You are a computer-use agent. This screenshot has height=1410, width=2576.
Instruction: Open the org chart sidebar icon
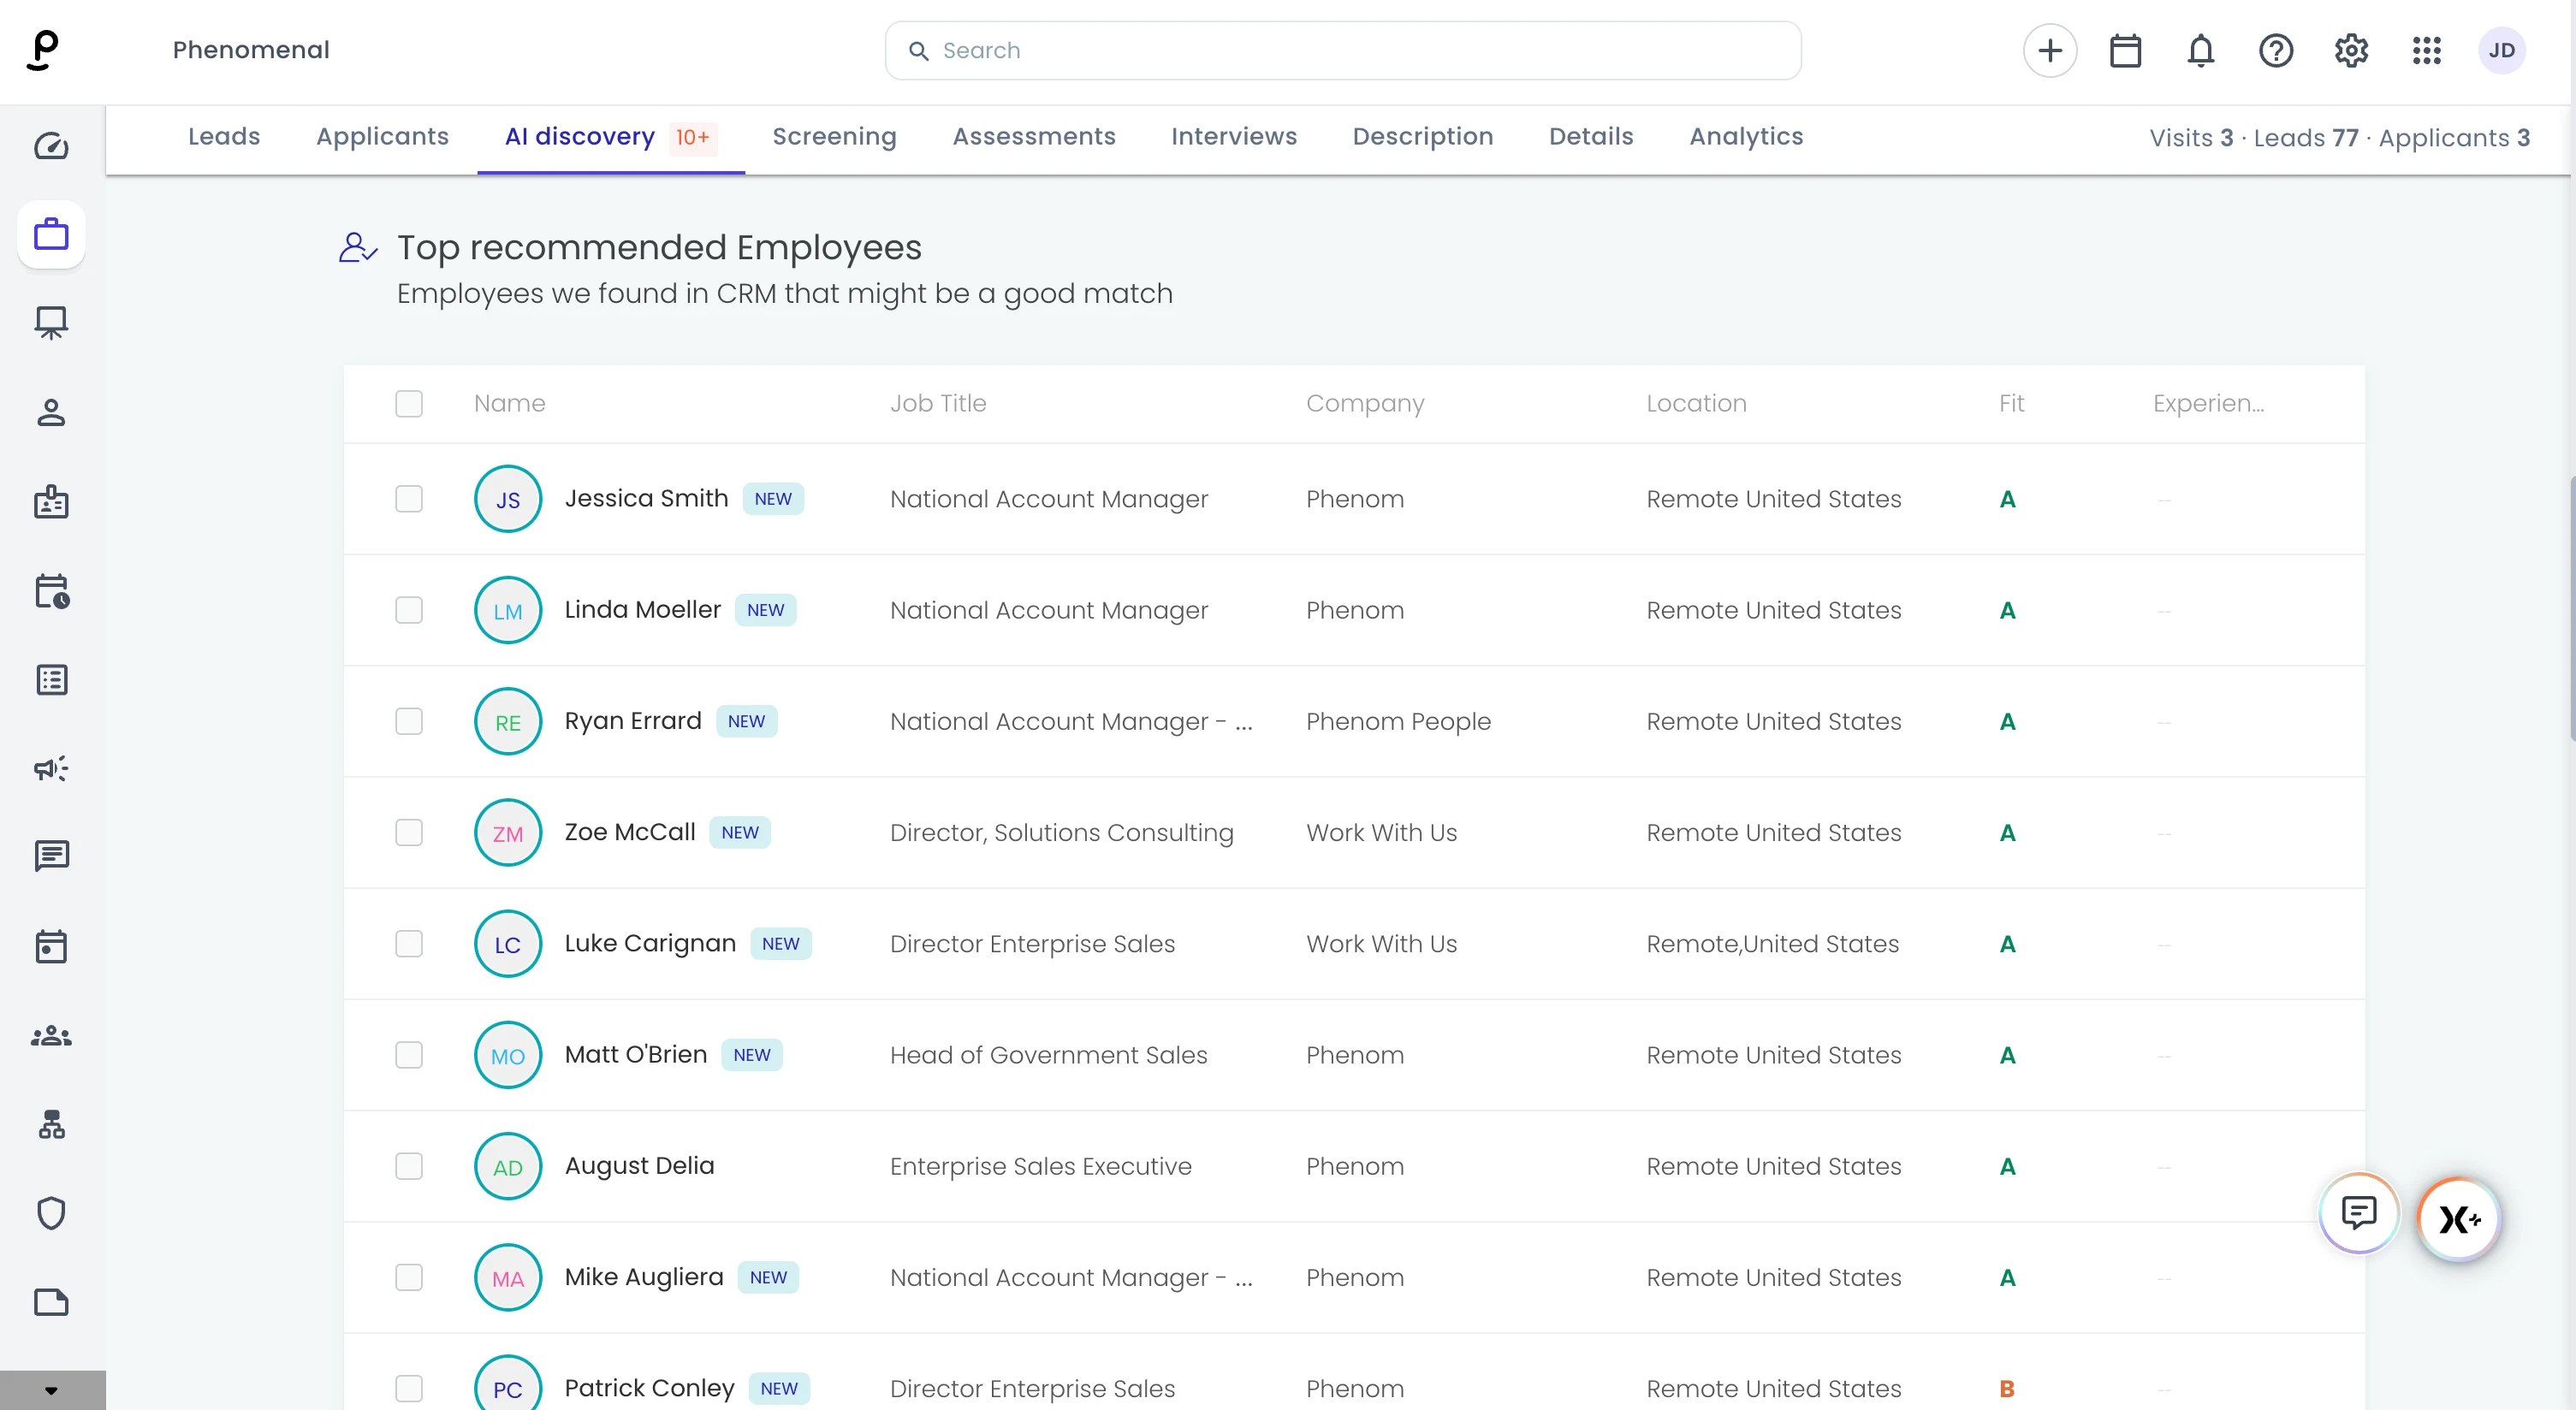[51, 1124]
